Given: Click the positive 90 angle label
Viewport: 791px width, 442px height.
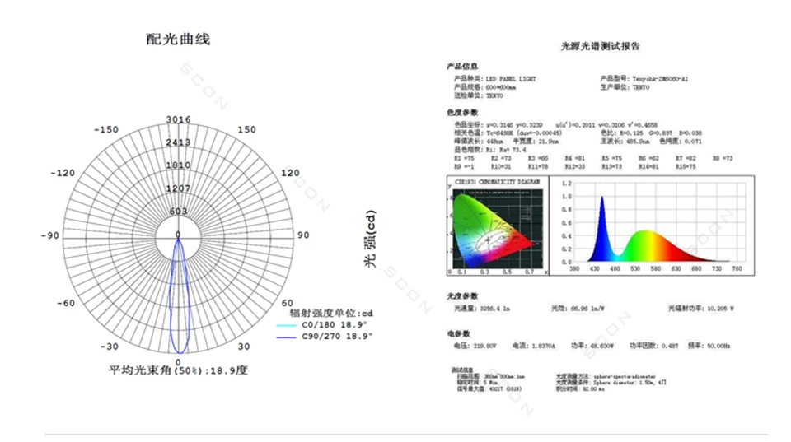Looking at the screenshot, I should (303, 235).
